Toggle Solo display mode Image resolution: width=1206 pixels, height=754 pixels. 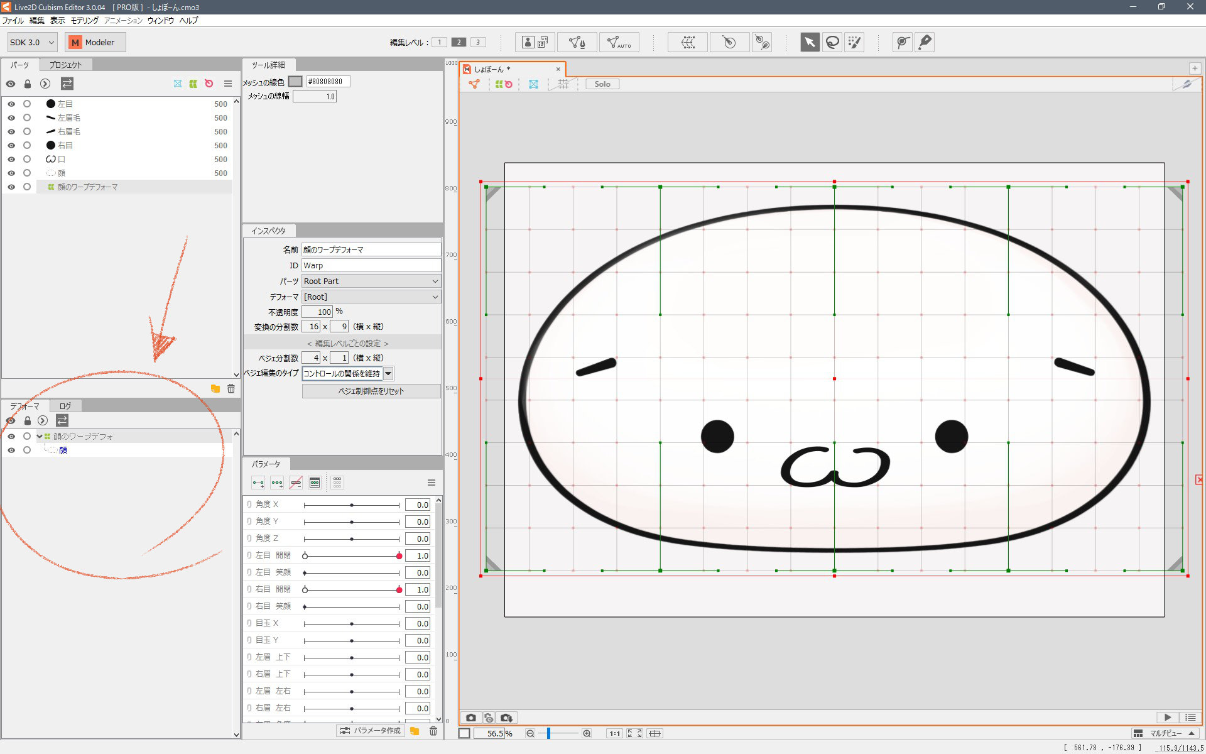click(x=602, y=84)
